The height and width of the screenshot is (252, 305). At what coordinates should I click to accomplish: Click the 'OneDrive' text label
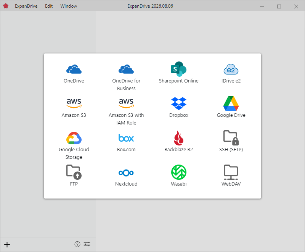pos(74,81)
